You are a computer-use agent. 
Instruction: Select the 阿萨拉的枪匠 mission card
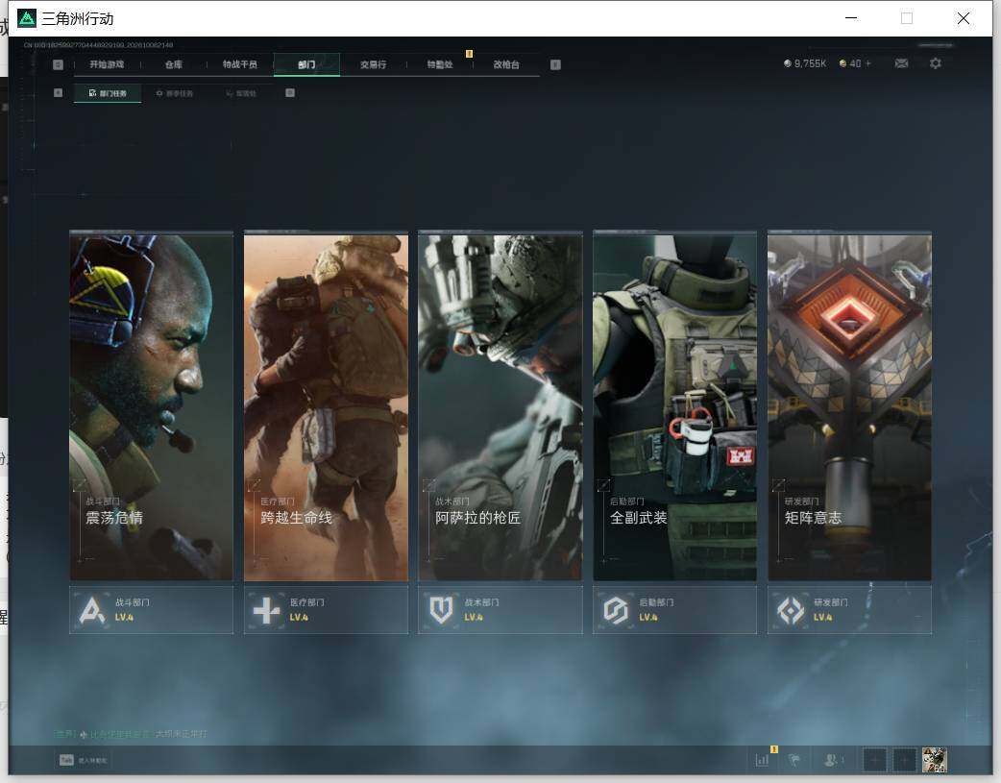[x=500, y=406]
